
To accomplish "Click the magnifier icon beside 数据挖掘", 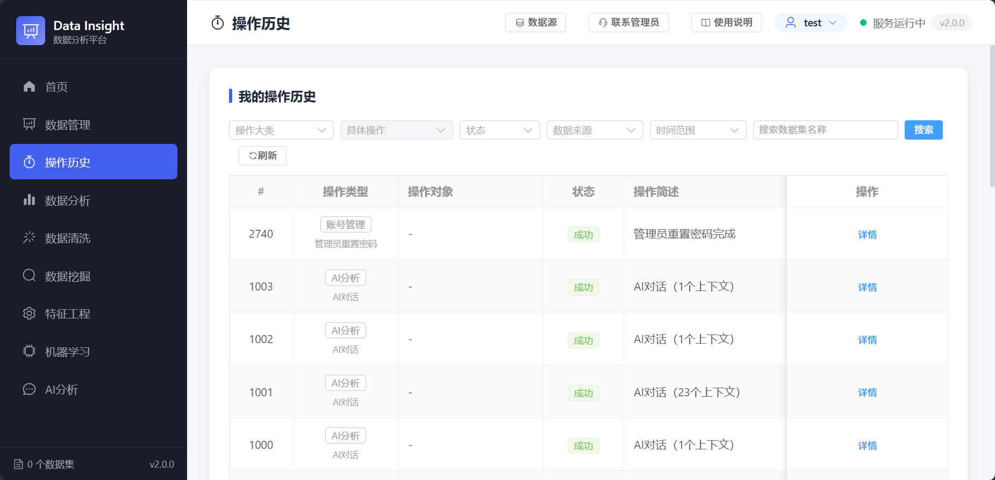I will (x=30, y=275).
